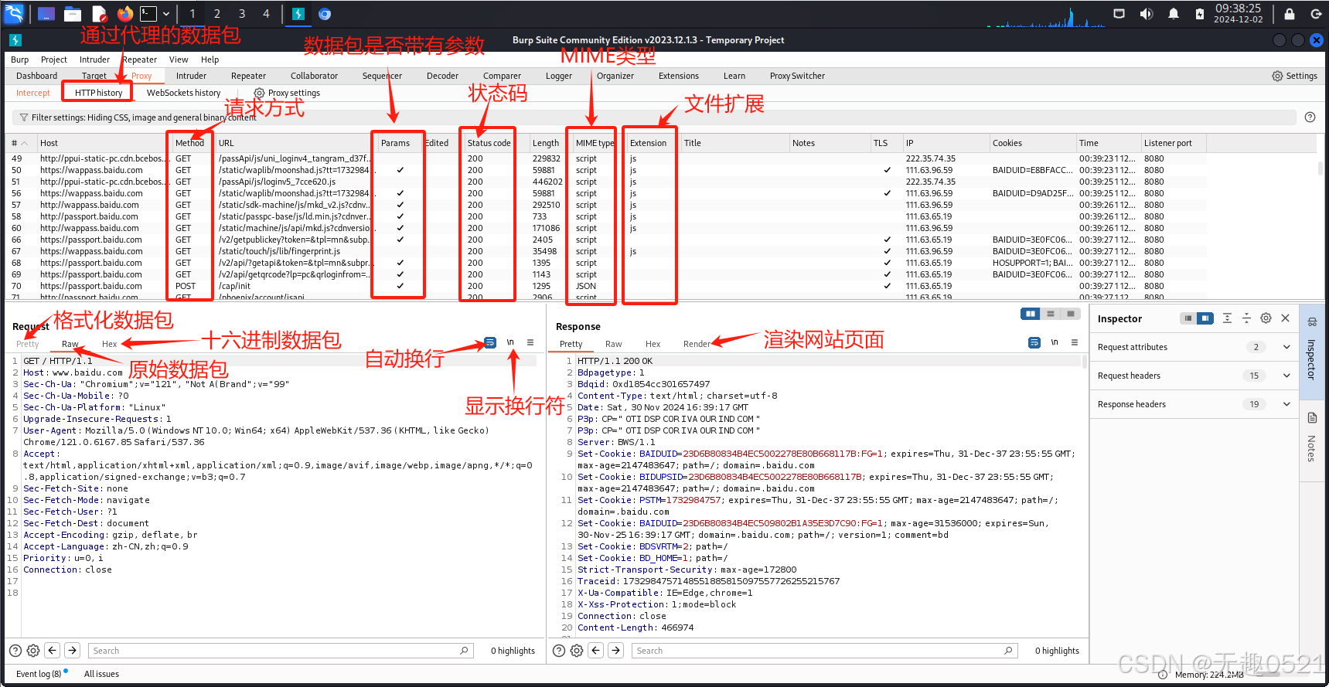The width and height of the screenshot is (1329, 687).
Task: Dock Inspector panel to the left
Action: [x=1188, y=318]
